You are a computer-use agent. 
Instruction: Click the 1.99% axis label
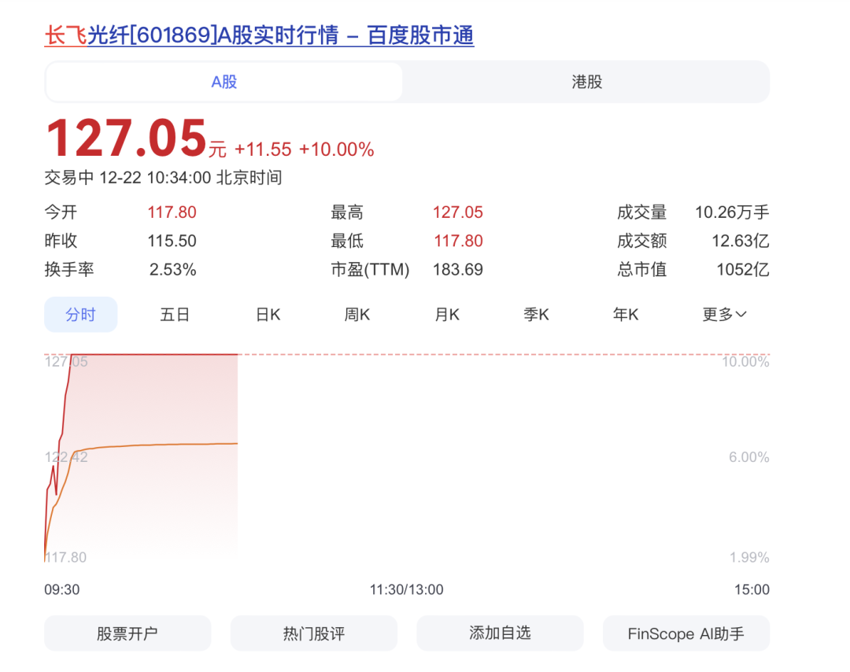point(749,558)
